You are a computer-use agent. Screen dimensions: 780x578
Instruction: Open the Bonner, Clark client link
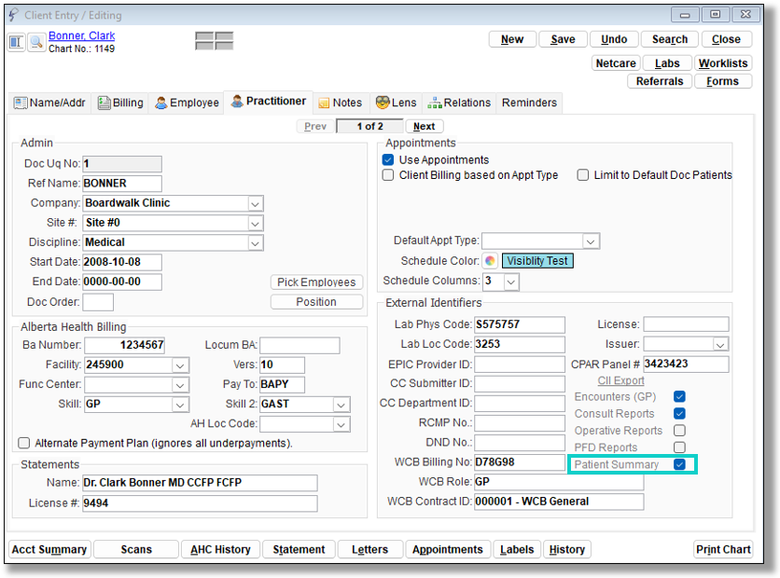click(x=82, y=36)
